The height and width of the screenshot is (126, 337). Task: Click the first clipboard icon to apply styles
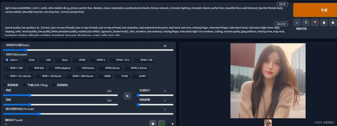pyautogui.click(x=324, y=23)
